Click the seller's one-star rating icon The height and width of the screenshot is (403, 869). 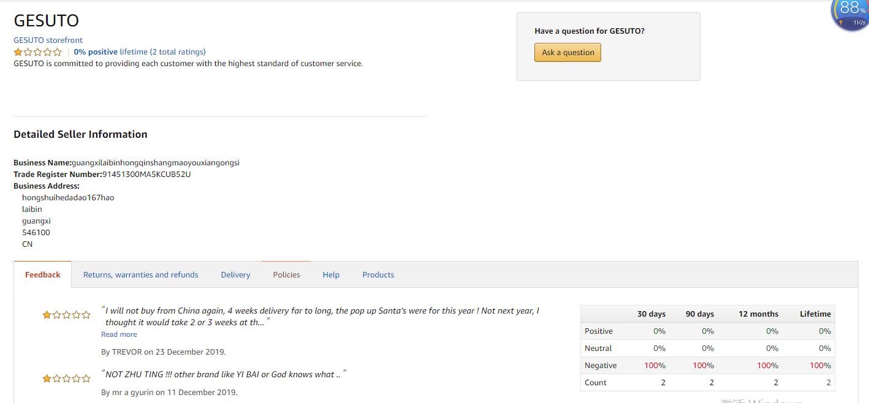tap(38, 52)
